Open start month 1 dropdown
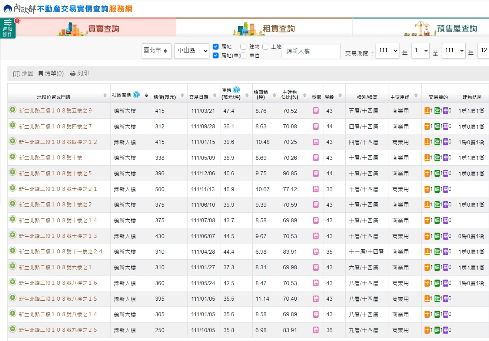This screenshot has height=341, width=489. click(x=420, y=50)
